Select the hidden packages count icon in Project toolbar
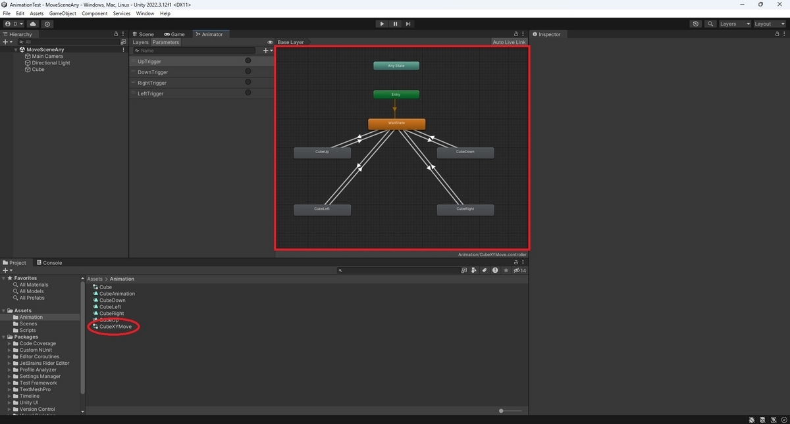790x424 pixels. [x=517, y=270]
